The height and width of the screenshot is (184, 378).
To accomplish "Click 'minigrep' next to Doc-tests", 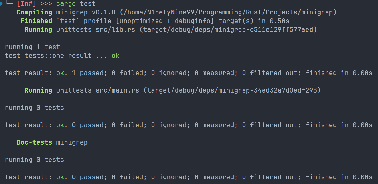I will (x=72, y=142).
